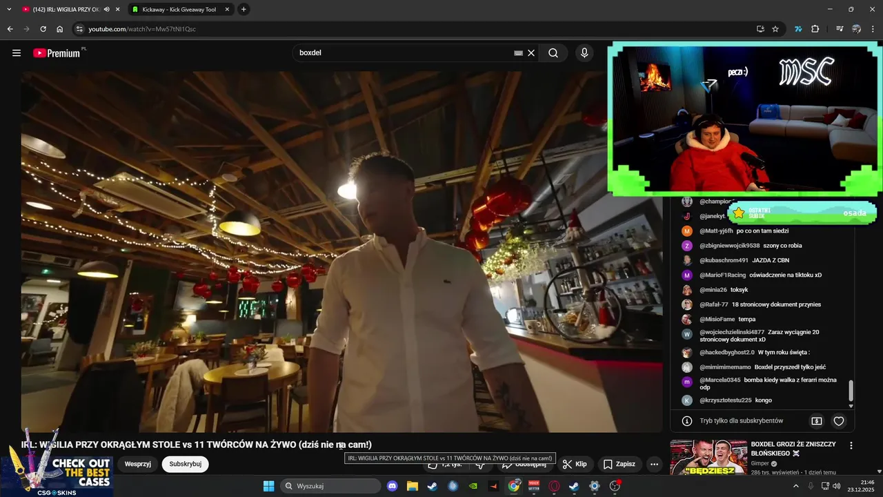Viewport: 883px width, 497px height.
Task: Select chat user @MisioFame
Action: [717, 319]
